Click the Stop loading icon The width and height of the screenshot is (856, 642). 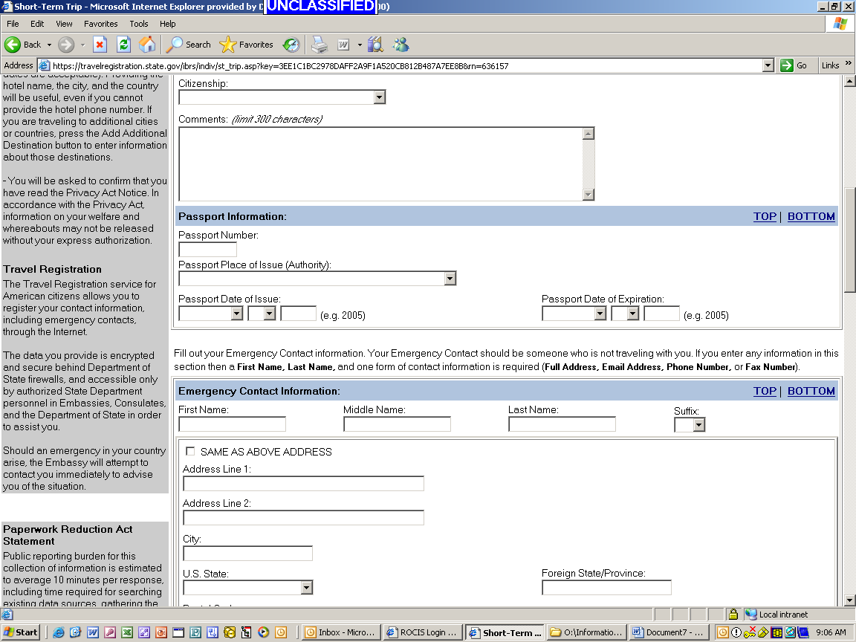(x=100, y=45)
